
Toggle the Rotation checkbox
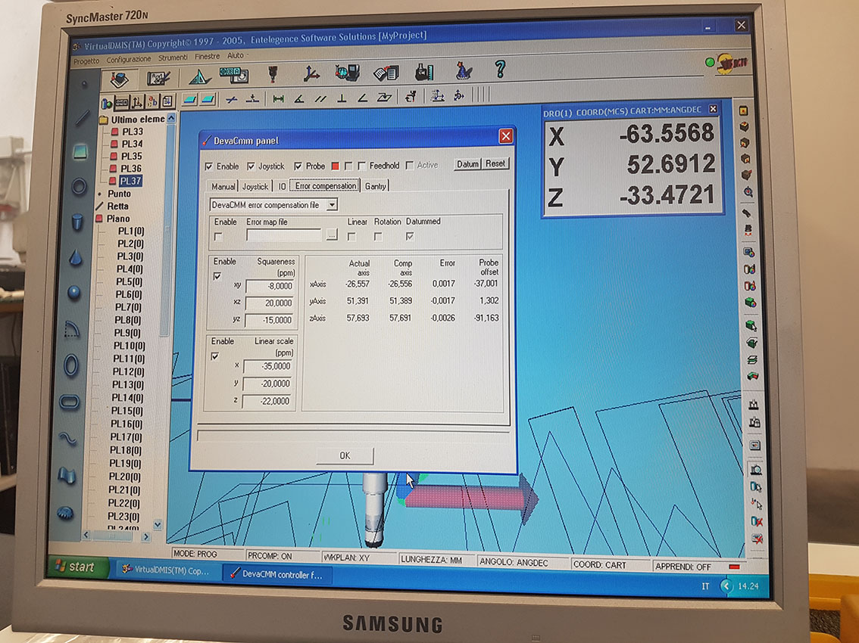(x=378, y=237)
